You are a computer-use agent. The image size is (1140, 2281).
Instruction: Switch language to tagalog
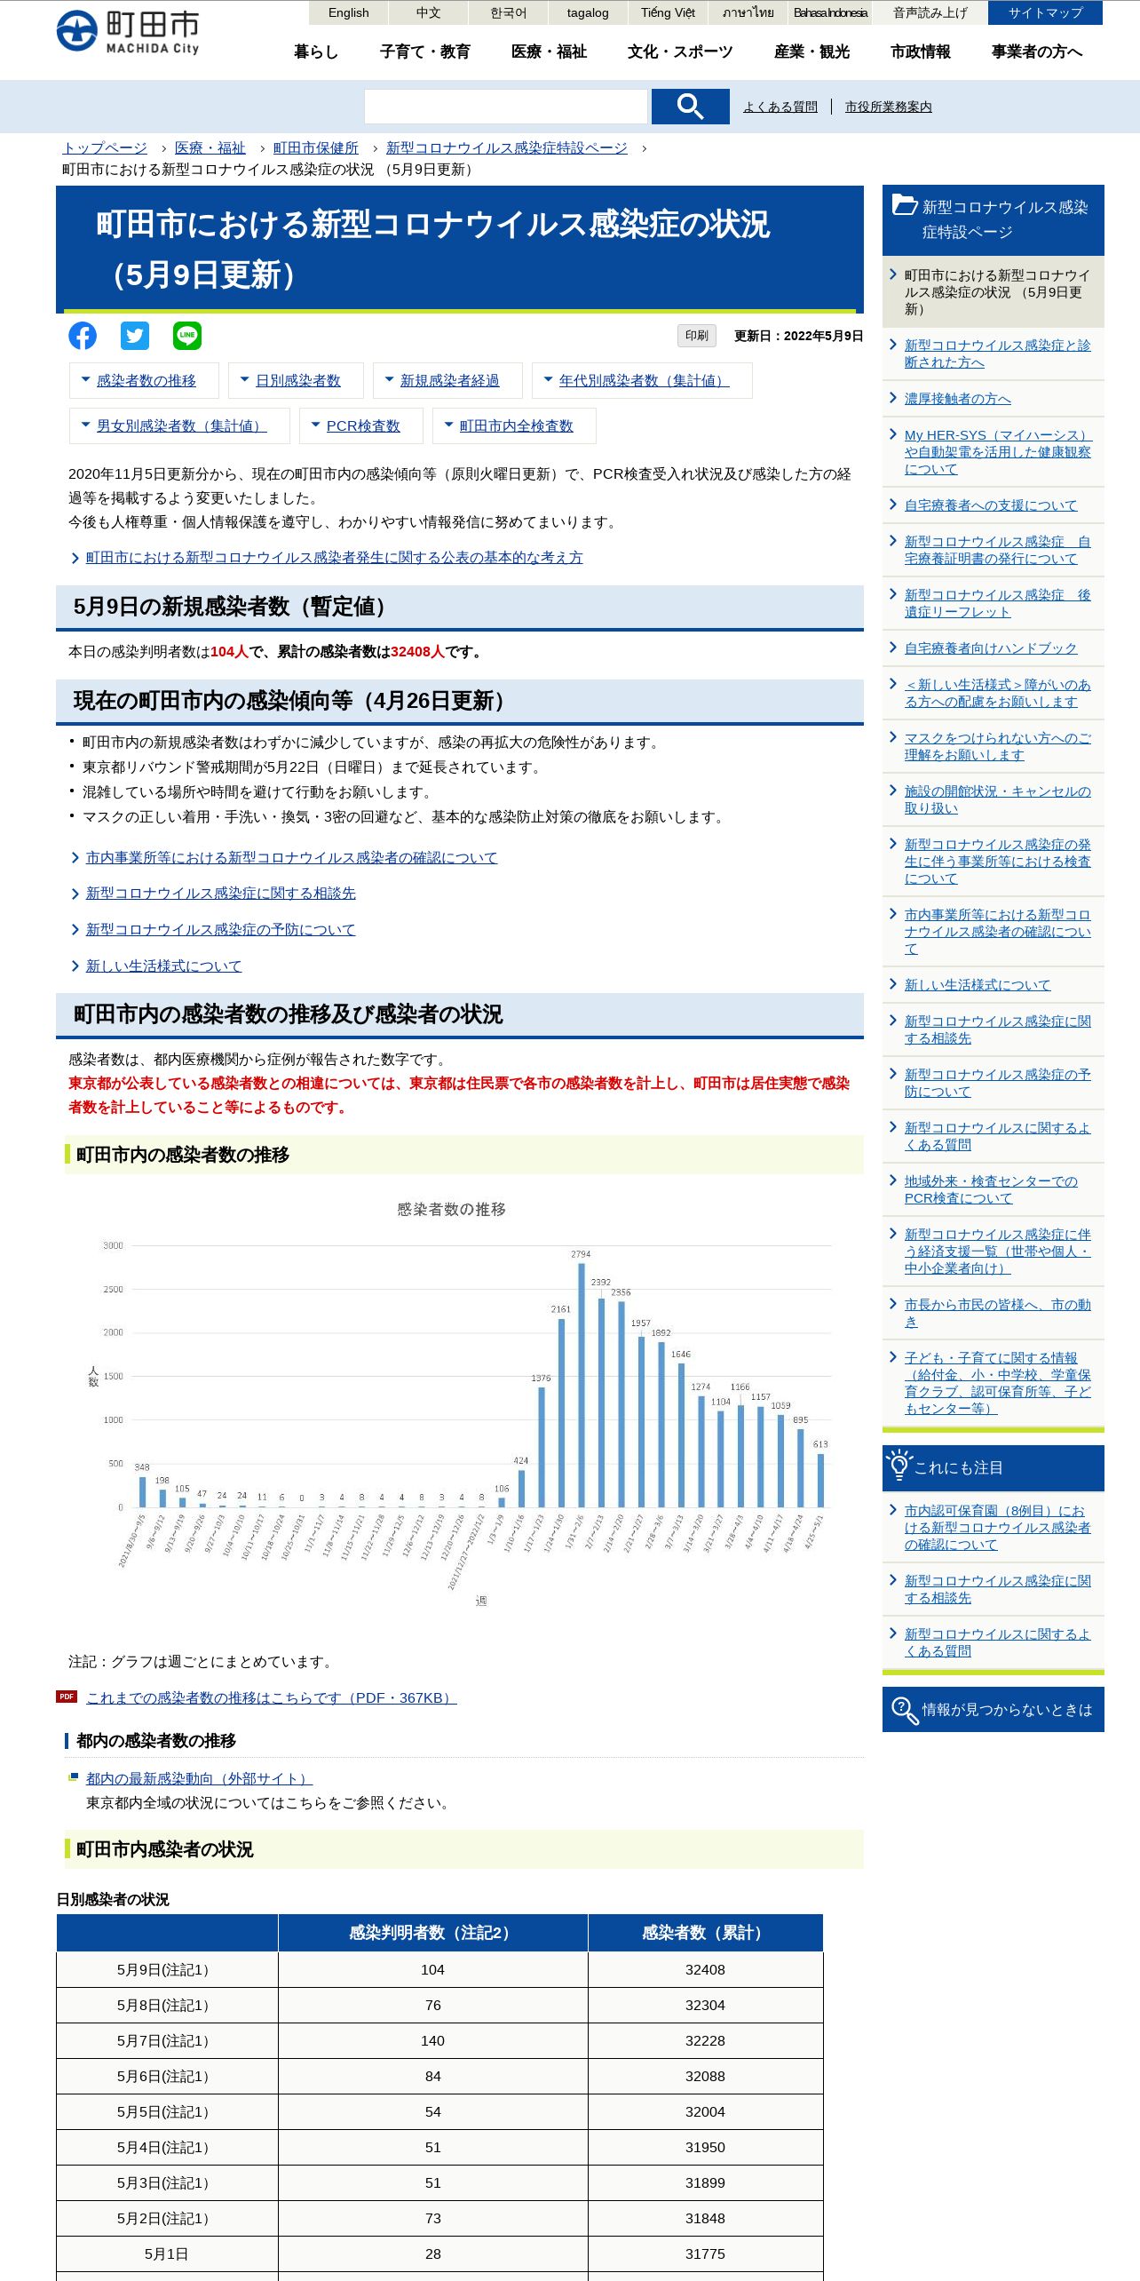coord(588,12)
